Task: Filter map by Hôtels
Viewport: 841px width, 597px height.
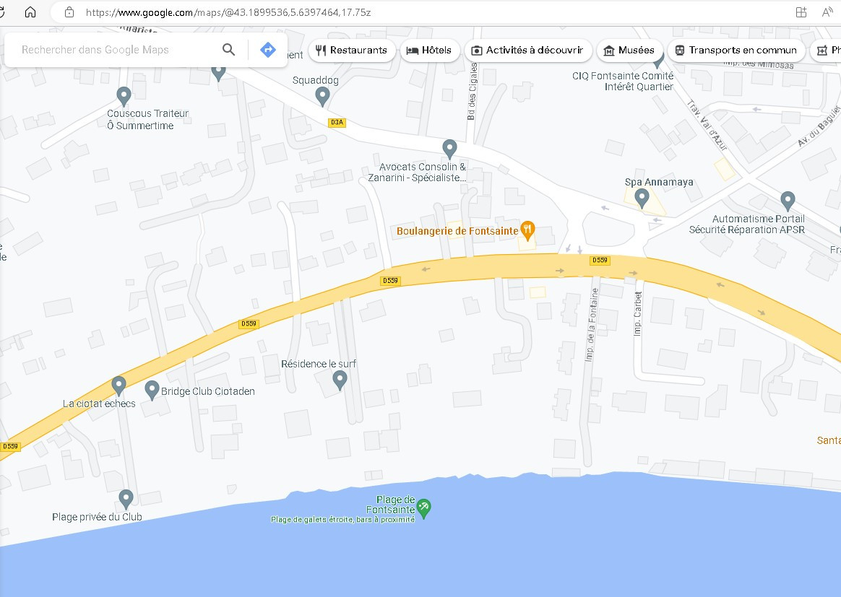Action: click(x=430, y=51)
